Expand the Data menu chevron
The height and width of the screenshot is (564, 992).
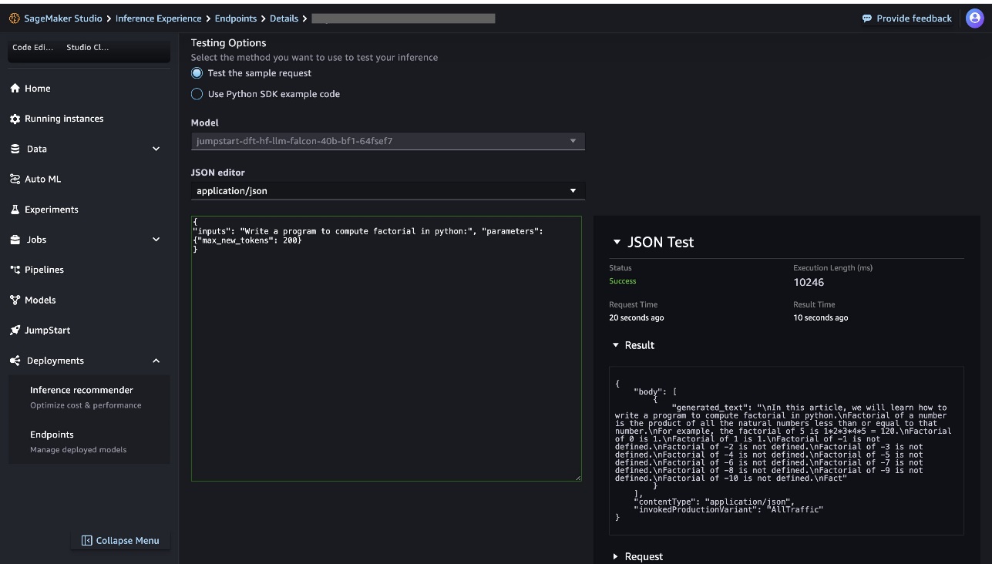pyautogui.click(x=156, y=149)
